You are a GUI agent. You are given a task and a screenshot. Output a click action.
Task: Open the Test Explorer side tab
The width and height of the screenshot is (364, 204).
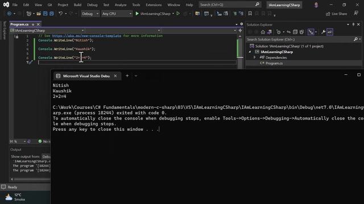(x=5, y=30)
